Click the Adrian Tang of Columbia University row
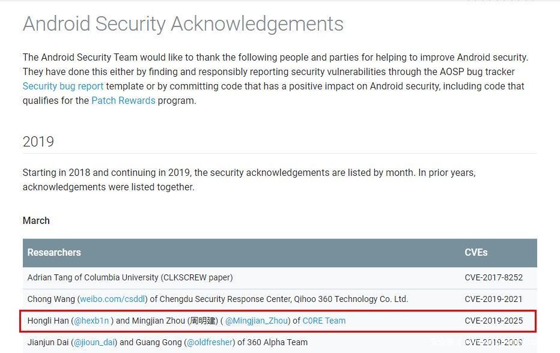Screen dimensions: 560x353 coord(130,277)
